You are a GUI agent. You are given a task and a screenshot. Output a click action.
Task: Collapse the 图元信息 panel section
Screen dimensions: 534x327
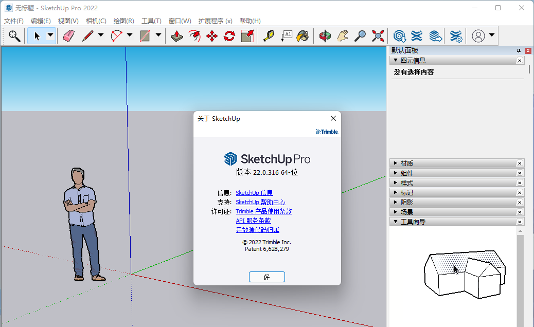[396, 60]
